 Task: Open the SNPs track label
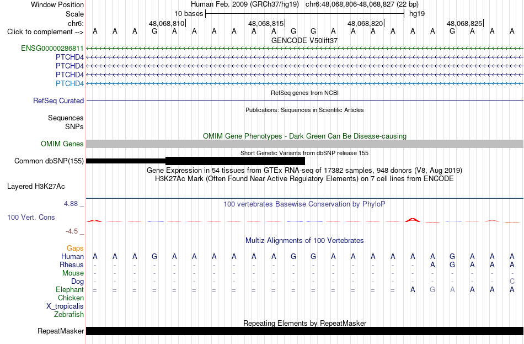tap(74, 126)
